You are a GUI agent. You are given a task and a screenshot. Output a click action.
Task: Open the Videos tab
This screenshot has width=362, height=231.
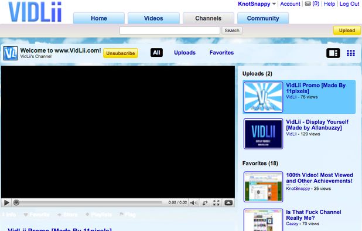click(153, 18)
